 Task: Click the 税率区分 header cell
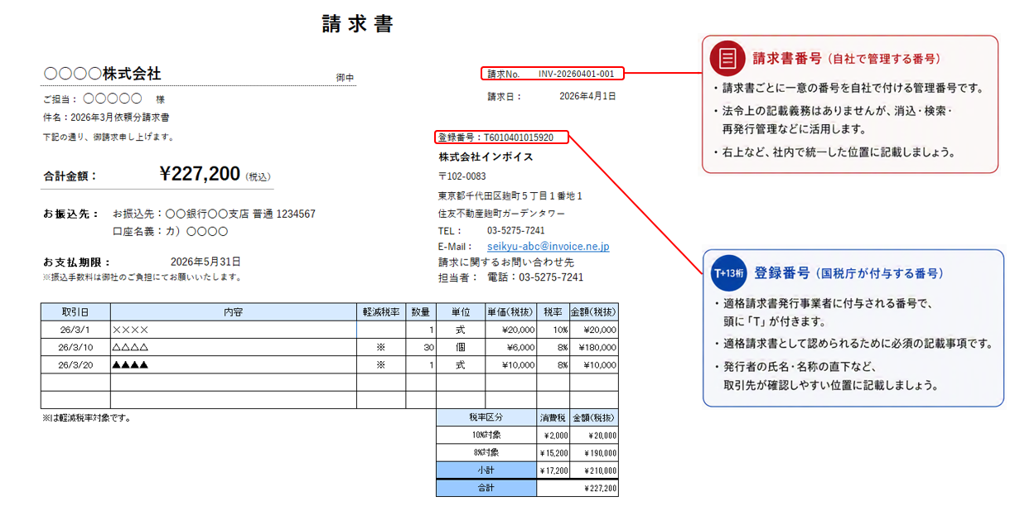click(486, 417)
